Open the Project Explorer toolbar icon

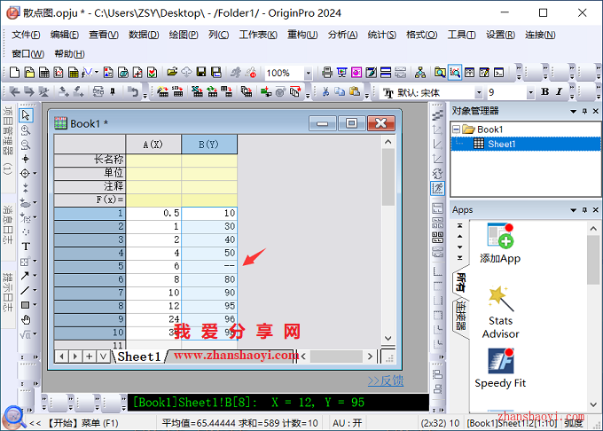440,73
